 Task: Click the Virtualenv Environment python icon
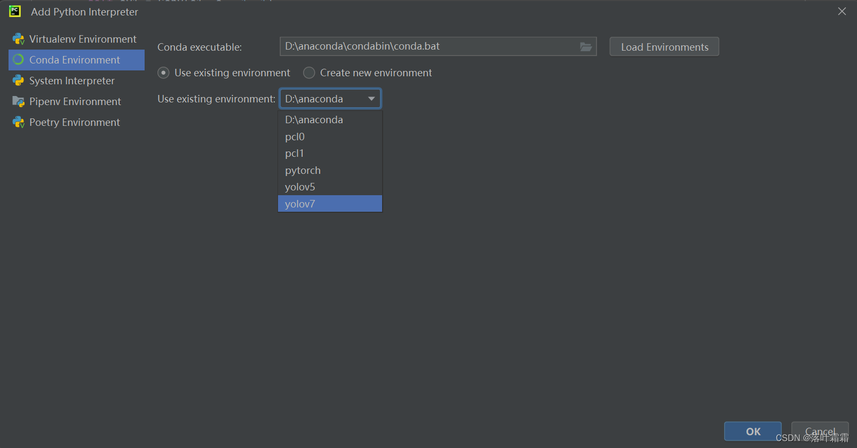click(19, 39)
